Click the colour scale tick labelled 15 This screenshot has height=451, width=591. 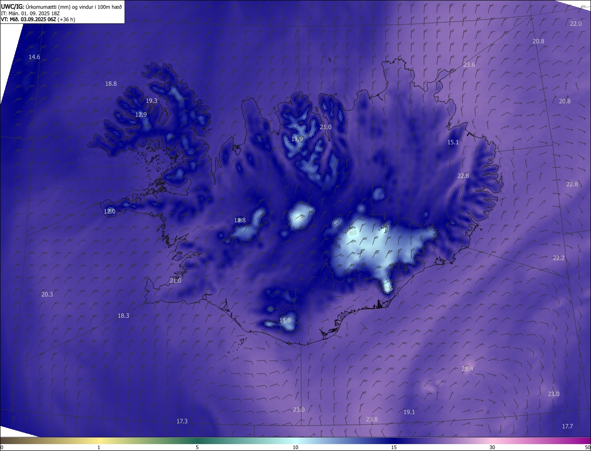pyautogui.click(x=394, y=447)
